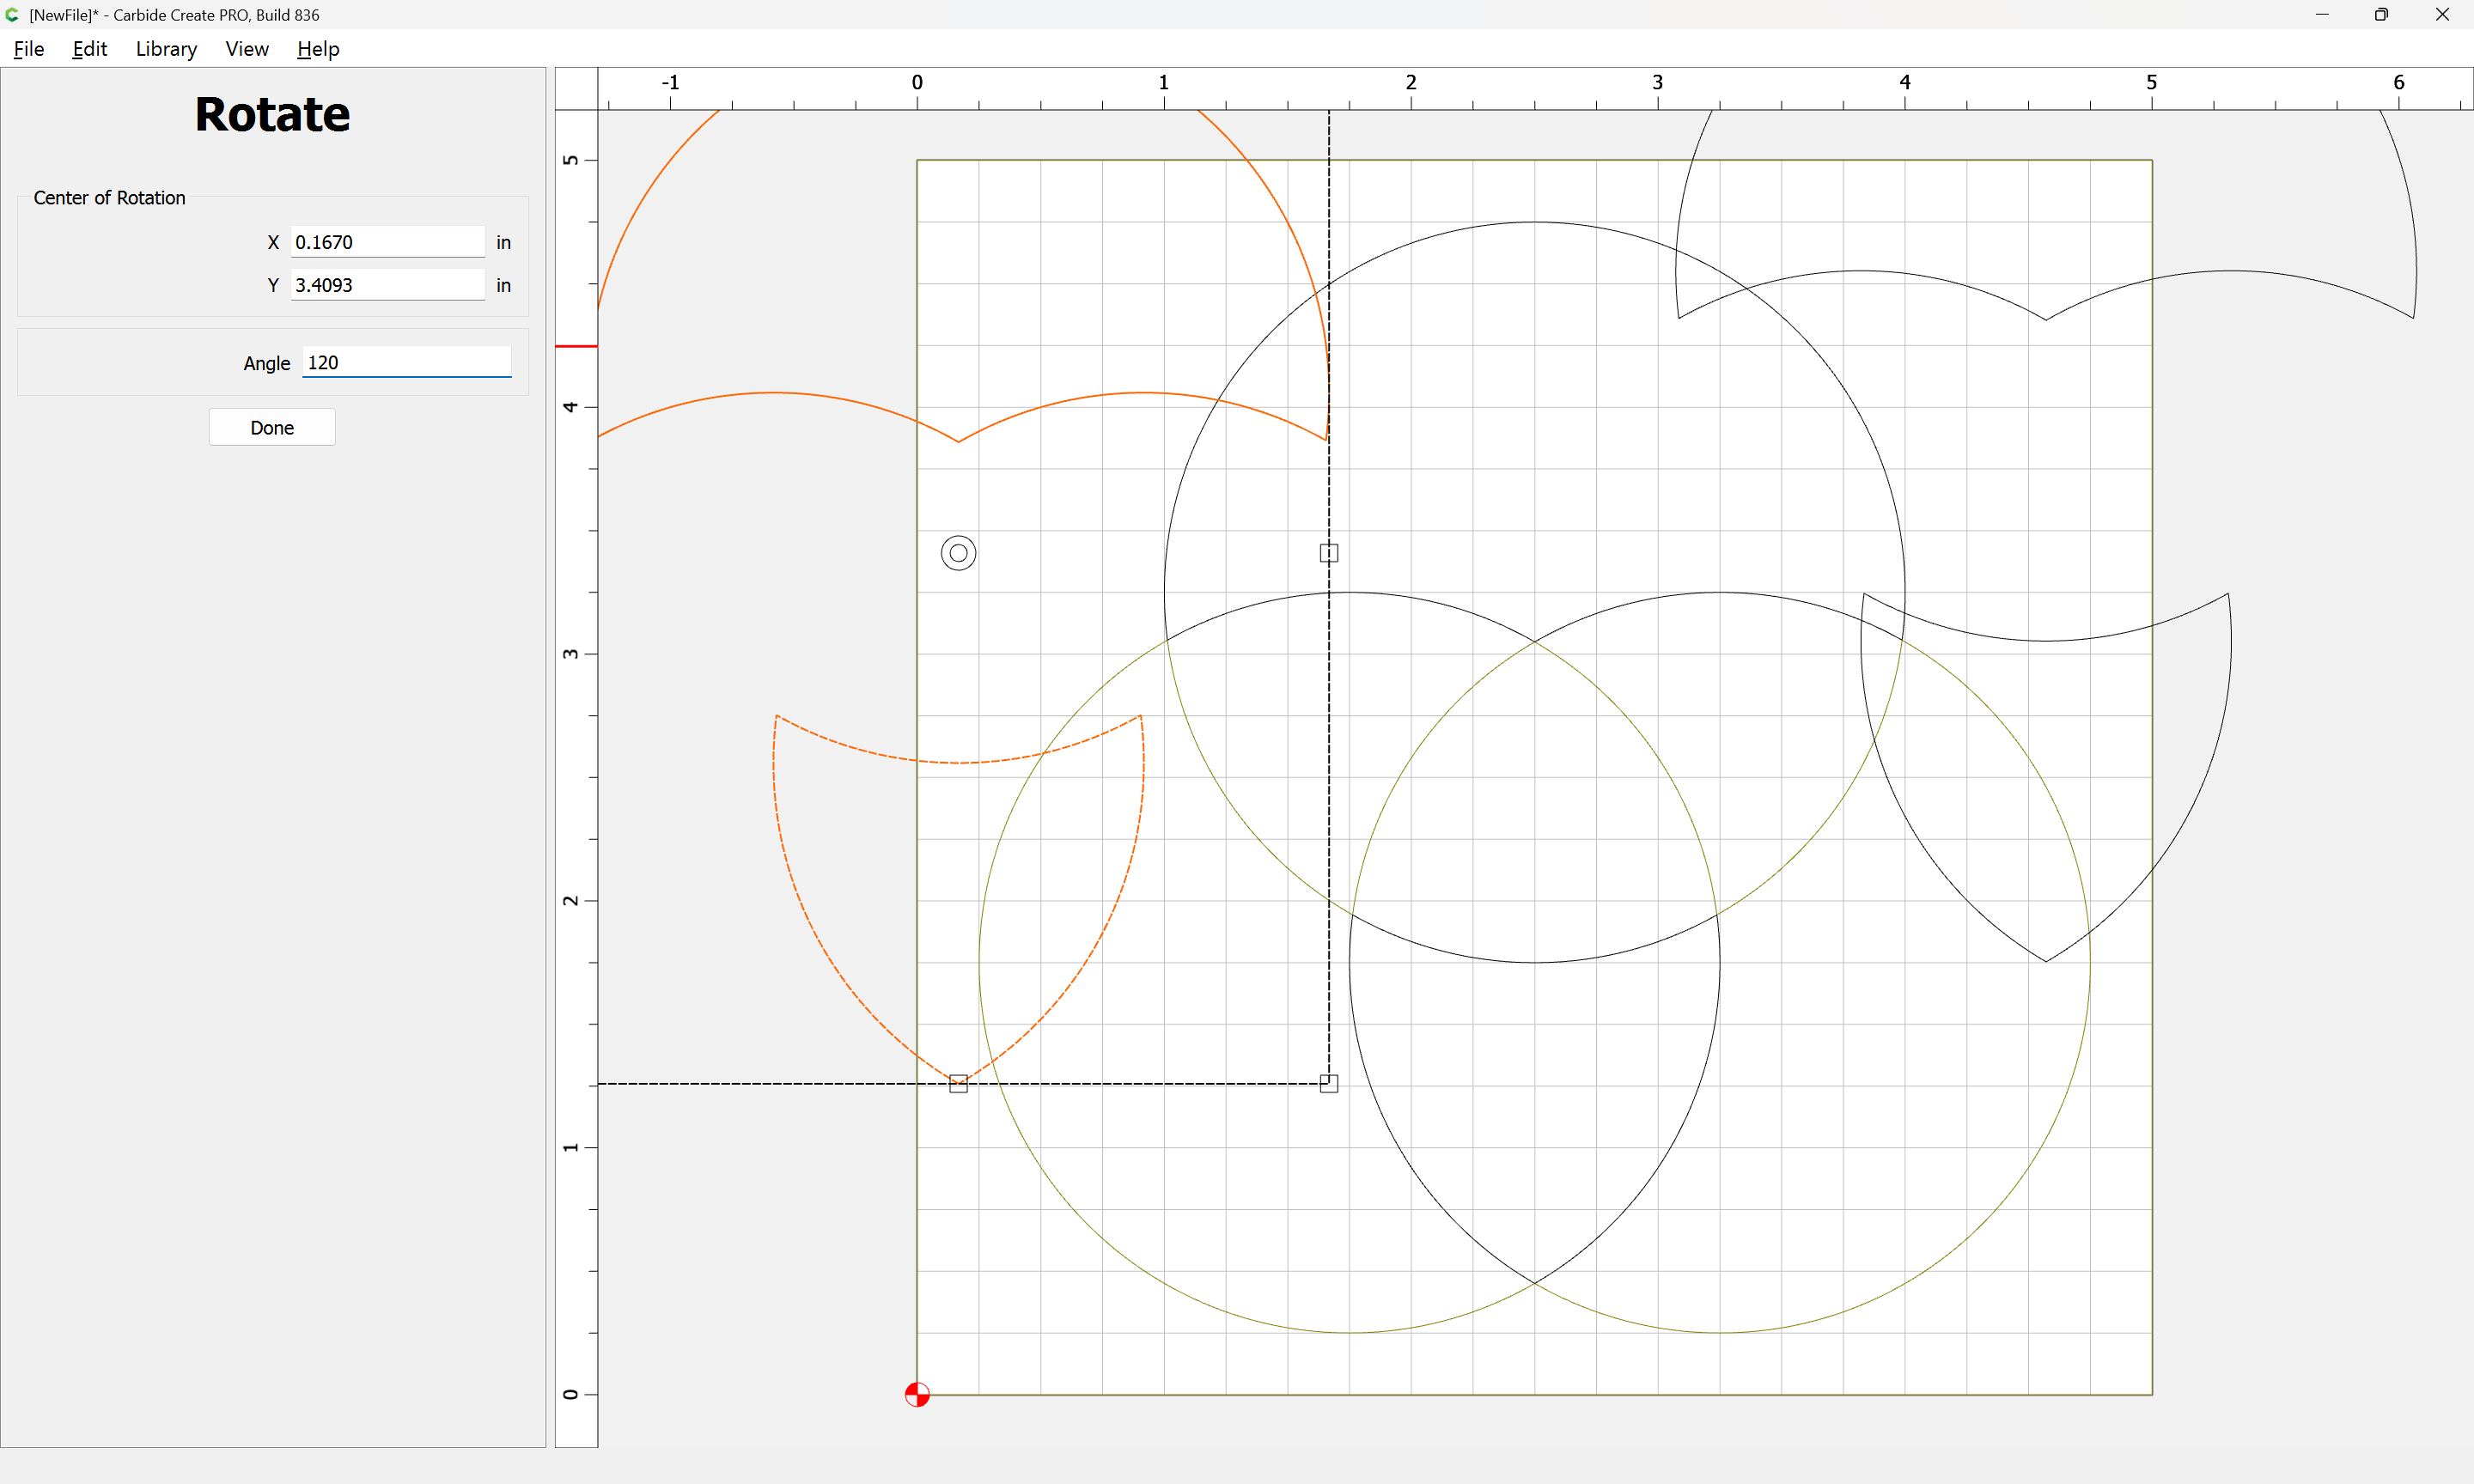Viewport: 2474px width, 1484px height.
Task: Click the Carbide Create app icon in title bar
Action: pyautogui.click(x=12, y=15)
